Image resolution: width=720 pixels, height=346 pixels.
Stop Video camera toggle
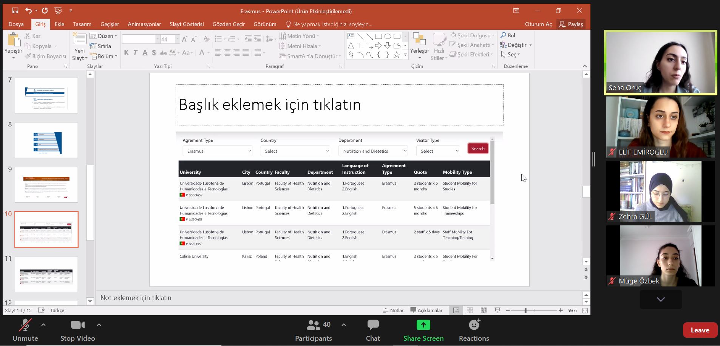coord(77,330)
